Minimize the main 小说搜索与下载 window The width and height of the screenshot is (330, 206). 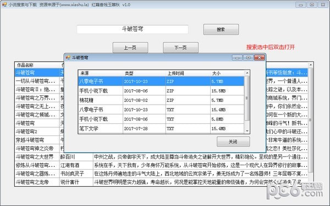pos(301,4)
